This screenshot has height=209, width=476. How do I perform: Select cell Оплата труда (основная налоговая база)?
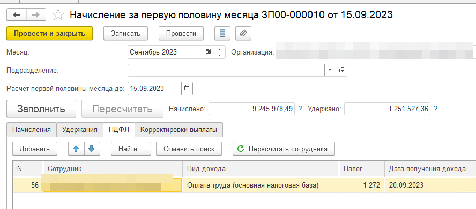(261, 185)
